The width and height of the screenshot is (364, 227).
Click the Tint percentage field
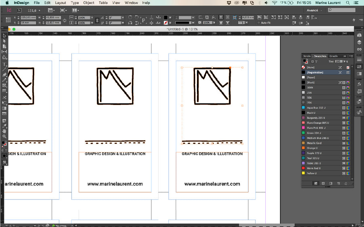[339, 61]
